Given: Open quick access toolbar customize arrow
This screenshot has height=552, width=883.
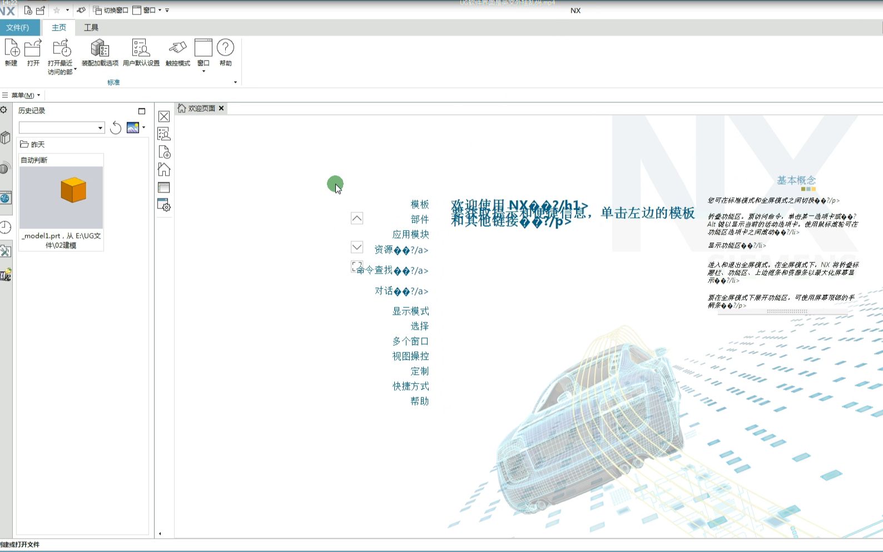Looking at the screenshot, I should tap(167, 10).
